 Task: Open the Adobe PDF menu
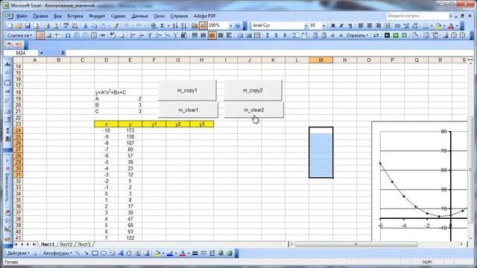click(x=205, y=16)
